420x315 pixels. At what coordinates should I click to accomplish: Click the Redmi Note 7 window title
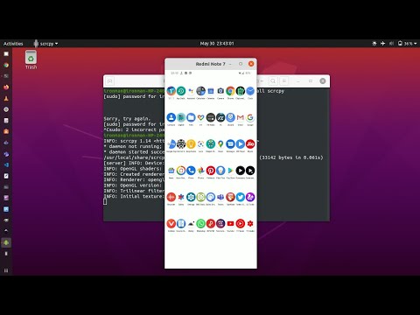(x=210, y=64)
